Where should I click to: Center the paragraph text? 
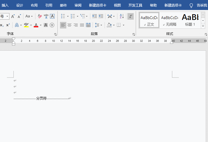click(69, 25)
